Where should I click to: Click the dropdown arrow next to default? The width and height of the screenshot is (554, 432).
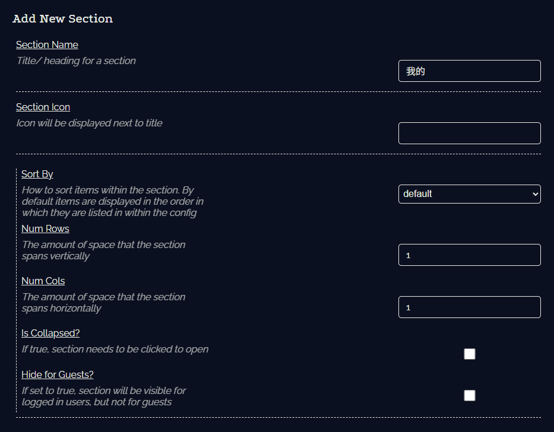click(x=535, y=194)
